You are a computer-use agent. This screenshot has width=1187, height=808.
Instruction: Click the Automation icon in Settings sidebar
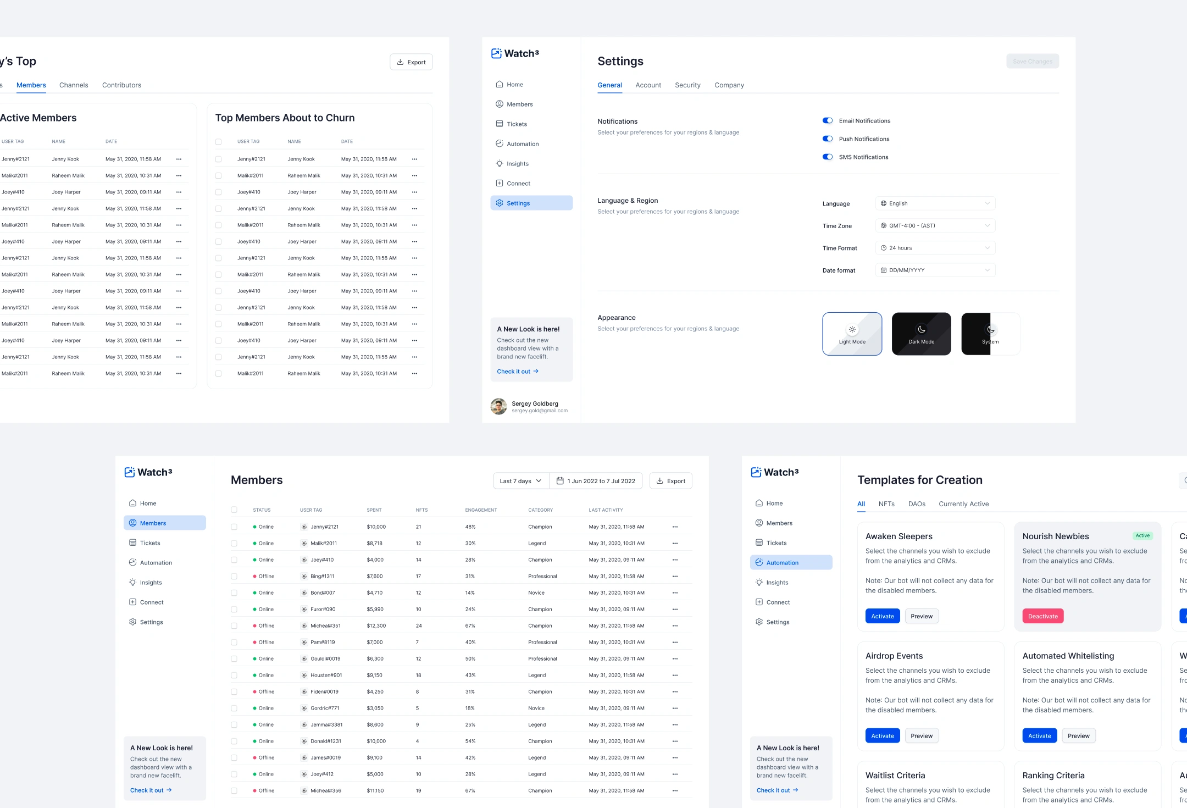point(499,144)
